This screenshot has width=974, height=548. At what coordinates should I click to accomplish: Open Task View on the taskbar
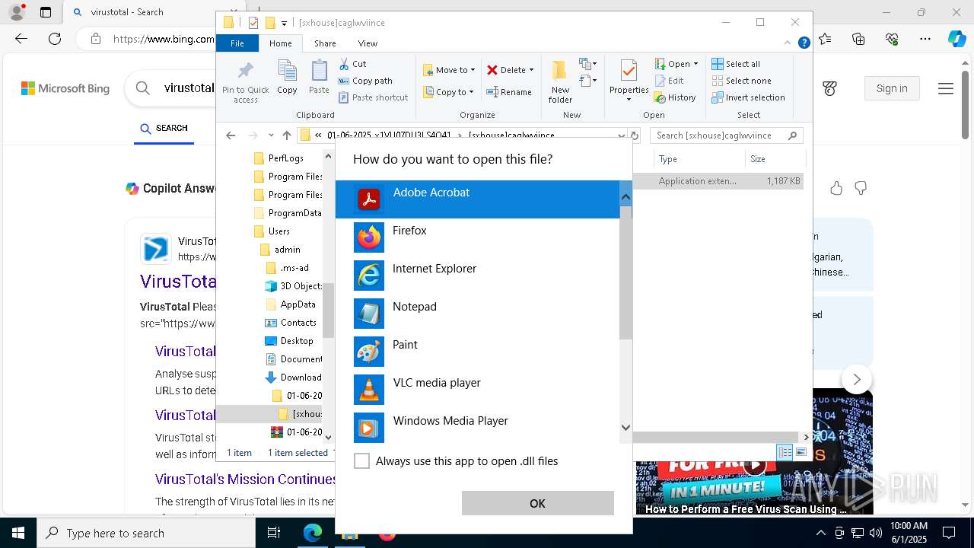pos(274,533)
